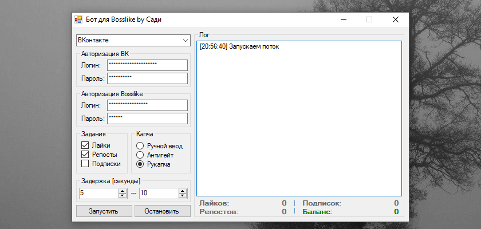Image resolution: width=481 pixels, height=229 pixels.
Task: Click the Авторизация Bosslike group title
Action: pos(112,94)
